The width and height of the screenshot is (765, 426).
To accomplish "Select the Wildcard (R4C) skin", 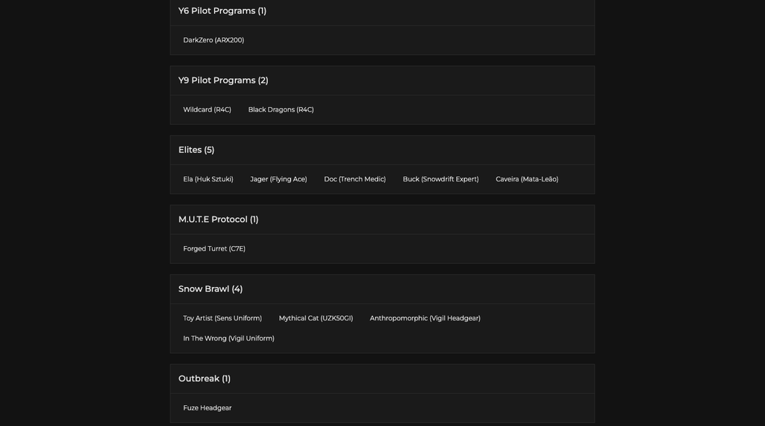I will click(x=207, y=110).
